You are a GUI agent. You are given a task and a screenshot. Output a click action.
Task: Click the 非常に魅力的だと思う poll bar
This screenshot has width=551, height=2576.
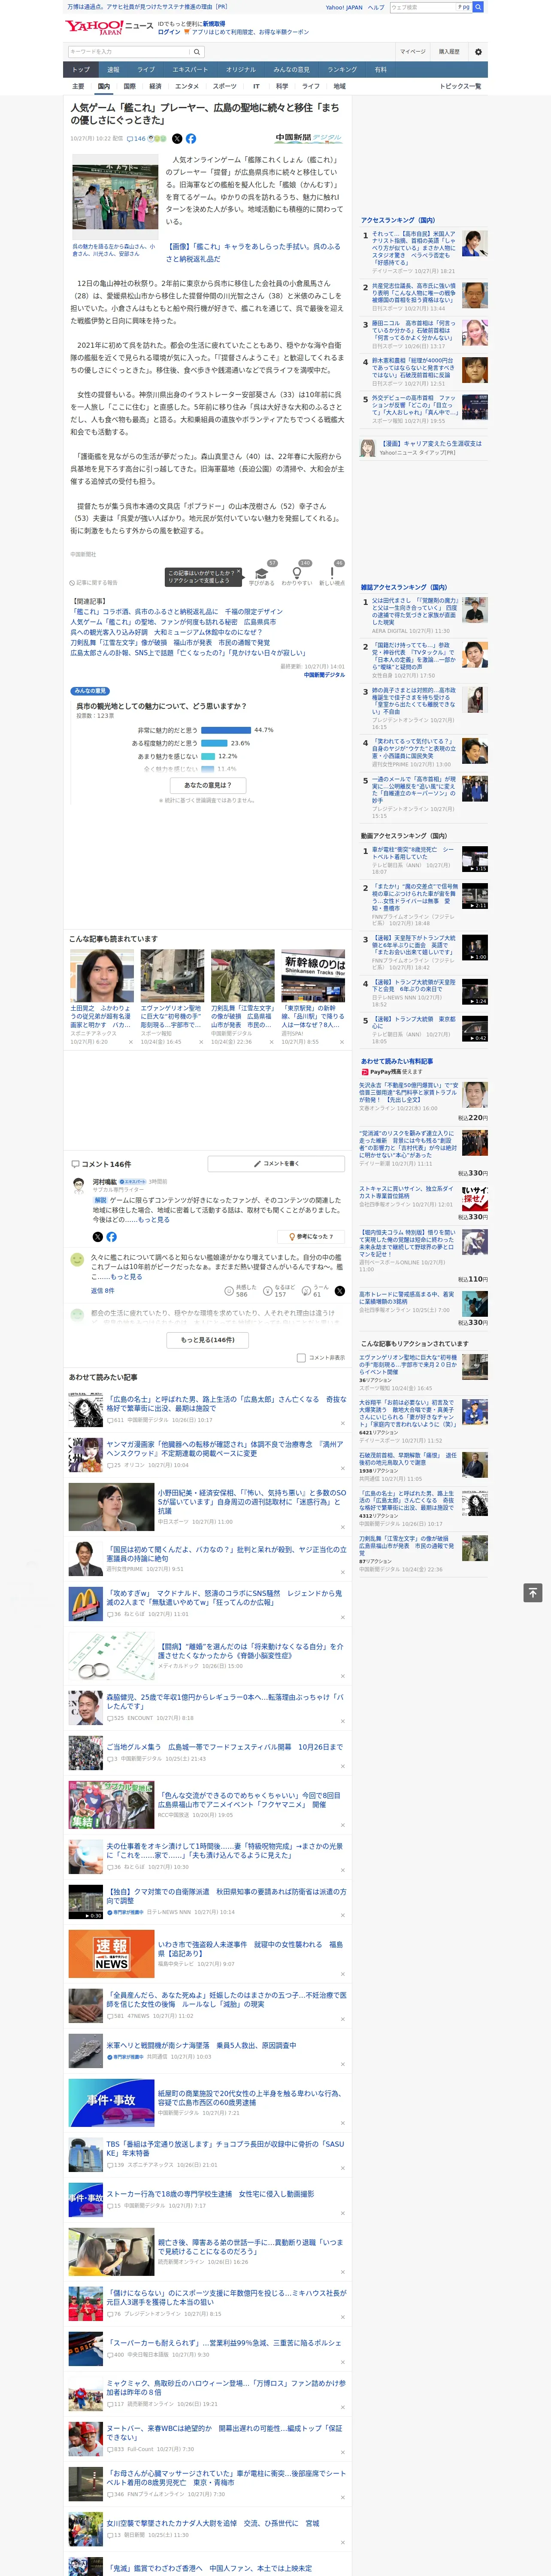coord(226,730)
